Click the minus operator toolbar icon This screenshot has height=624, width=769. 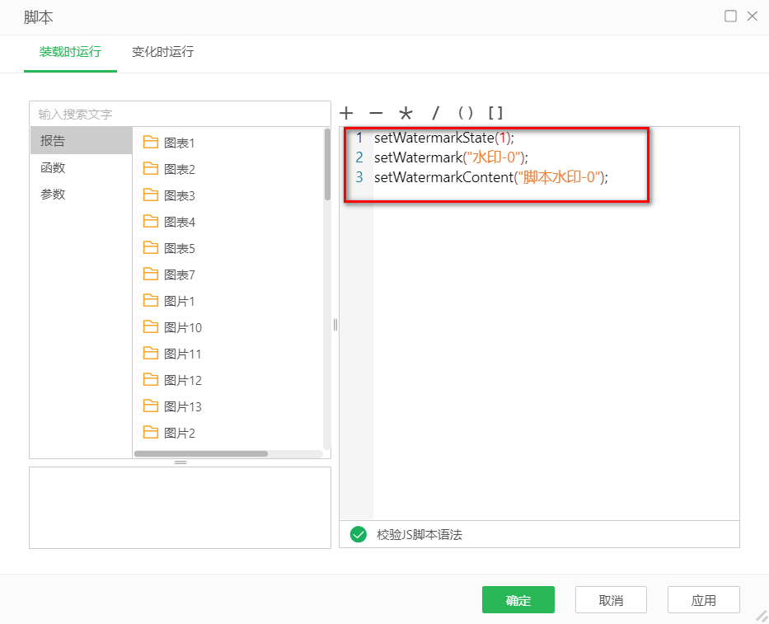coord(376,113)
